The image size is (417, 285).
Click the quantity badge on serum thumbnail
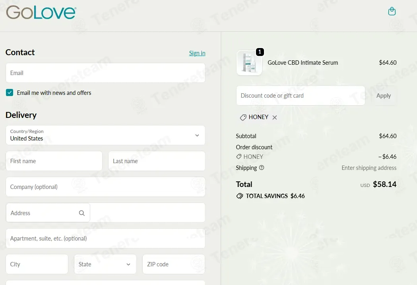(260, 52)
